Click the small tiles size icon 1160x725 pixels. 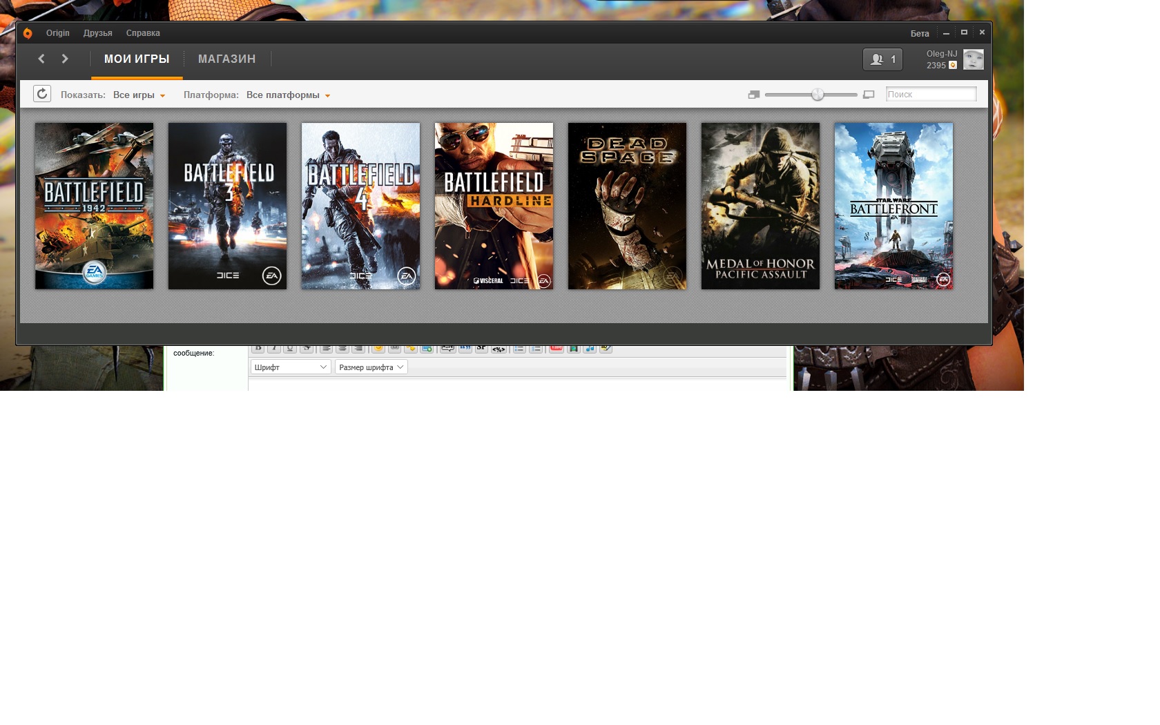tap(754, 95)
